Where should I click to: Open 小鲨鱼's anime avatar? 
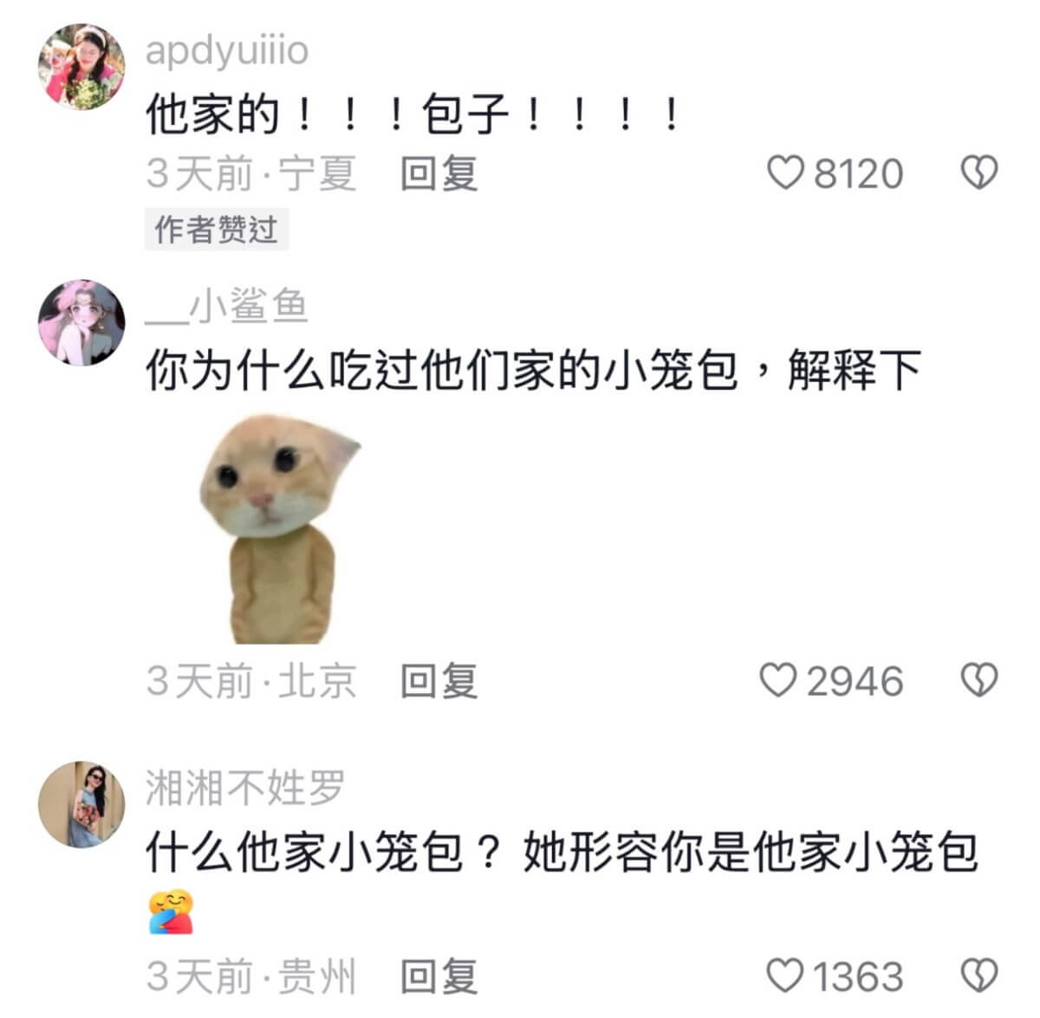(81, 322)
